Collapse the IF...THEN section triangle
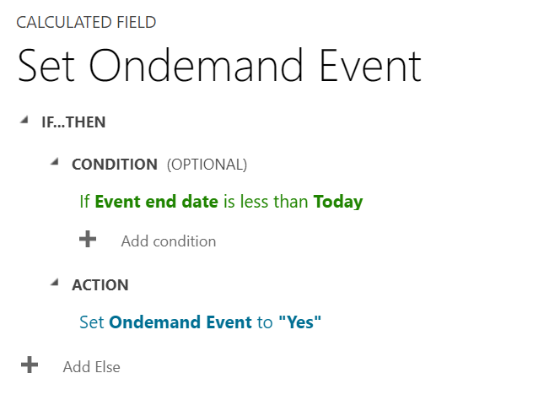The height and width of the screenshot is (411, 560). click(x=23, y=121)
